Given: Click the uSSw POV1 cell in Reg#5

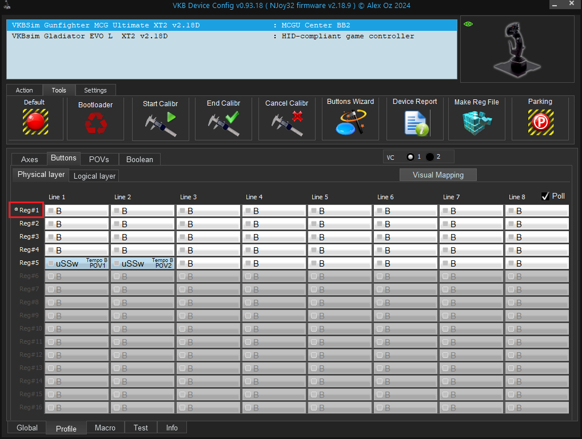Looking at the screenshot, I should tap(77, 263).
